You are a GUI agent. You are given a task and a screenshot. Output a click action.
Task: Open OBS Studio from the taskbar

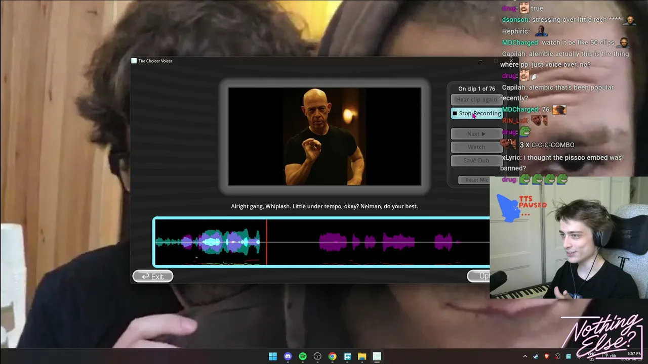coord(317,356)
